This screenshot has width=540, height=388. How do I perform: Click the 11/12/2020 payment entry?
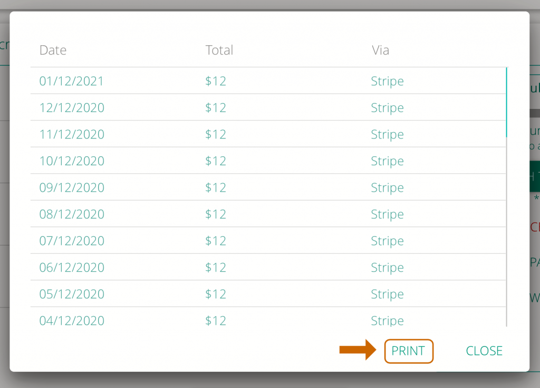pos(72,134)
